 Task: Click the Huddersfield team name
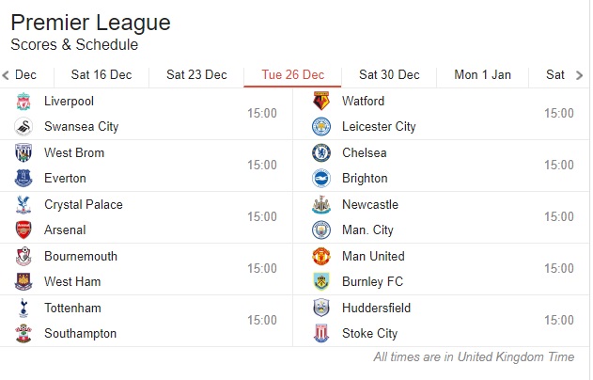(x=376, y=309)
